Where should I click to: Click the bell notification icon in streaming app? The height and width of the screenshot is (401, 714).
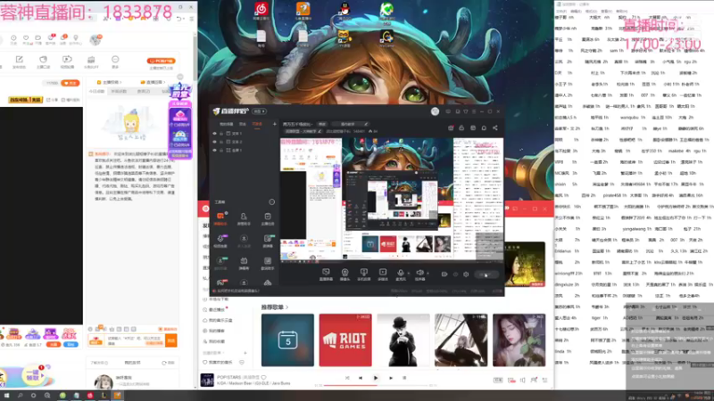pyautogui.click(x=484, y=127)
